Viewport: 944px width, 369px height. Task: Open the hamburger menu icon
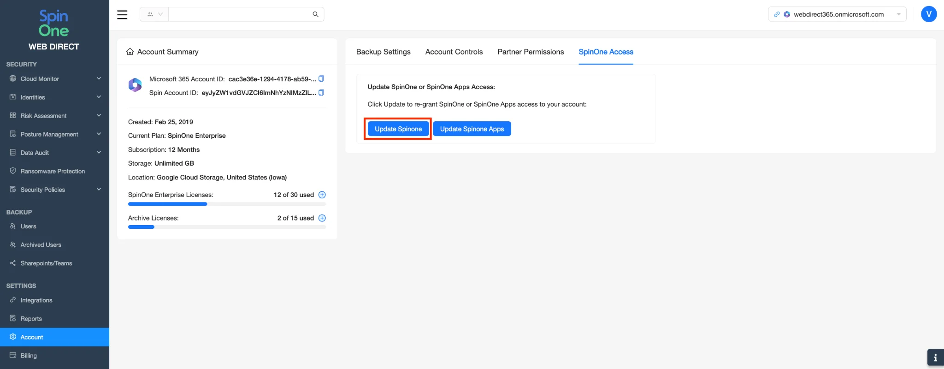point(122,15)
